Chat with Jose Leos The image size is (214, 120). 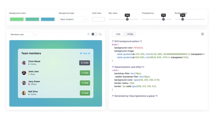(x=85, y=73)
